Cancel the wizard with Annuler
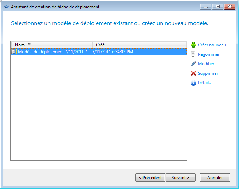This screenshot has width=239, height=189. [x=215, y=178]
